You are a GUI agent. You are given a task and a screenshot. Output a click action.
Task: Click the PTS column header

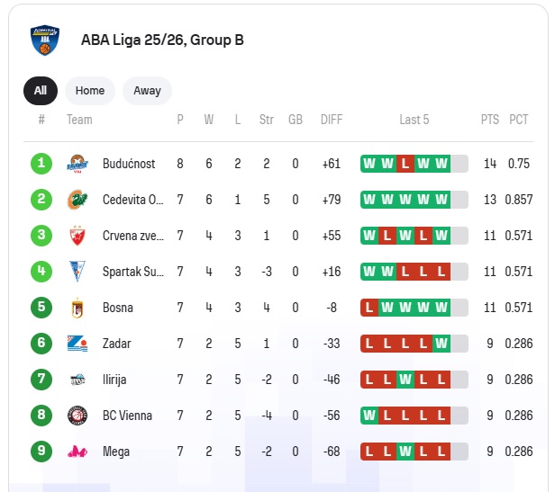tap(490, 120)
